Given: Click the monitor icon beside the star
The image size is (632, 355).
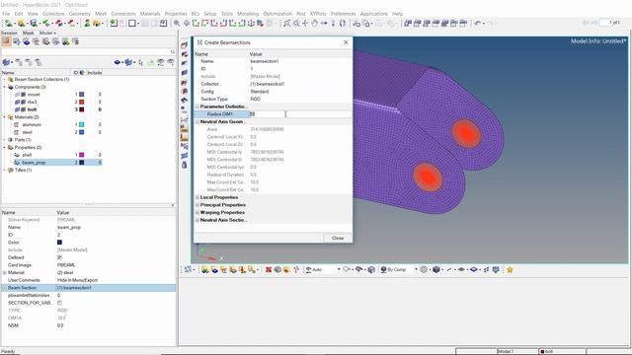Looking at the screenshot, I should tap(496, 269).
